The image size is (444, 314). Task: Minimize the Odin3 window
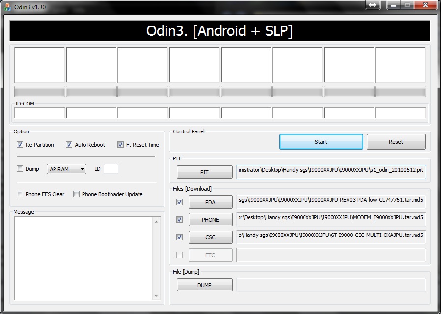pos(393,5)
